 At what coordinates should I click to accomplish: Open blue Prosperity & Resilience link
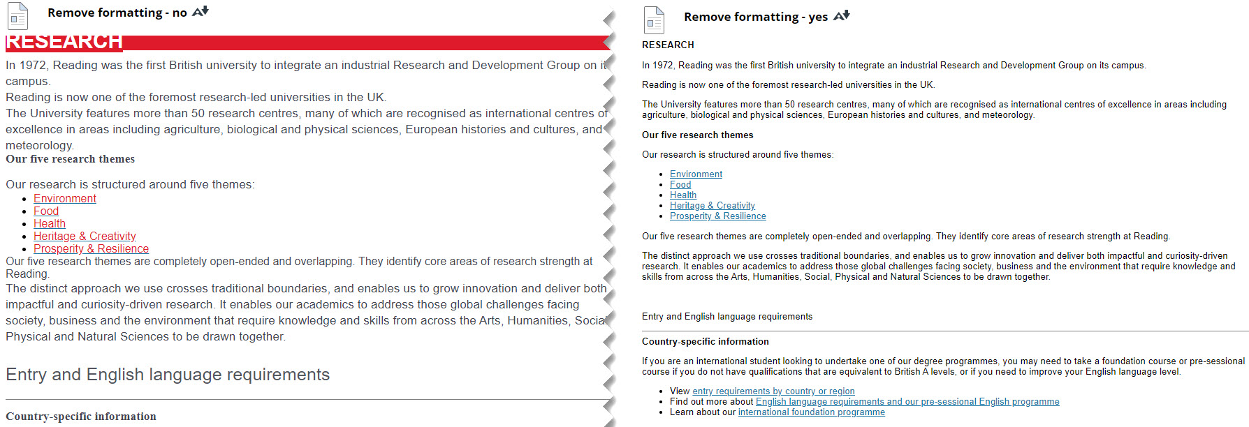pos(718,216)
